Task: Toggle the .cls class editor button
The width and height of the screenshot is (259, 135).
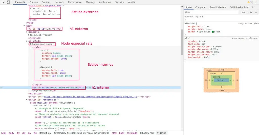Action: coord(250,12)
